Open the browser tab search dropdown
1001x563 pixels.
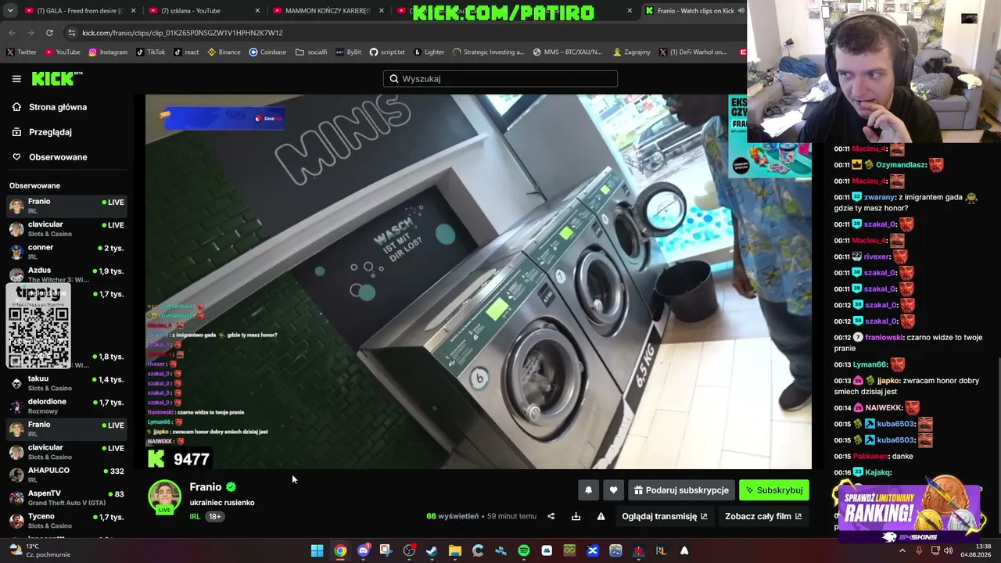point(10,11)
